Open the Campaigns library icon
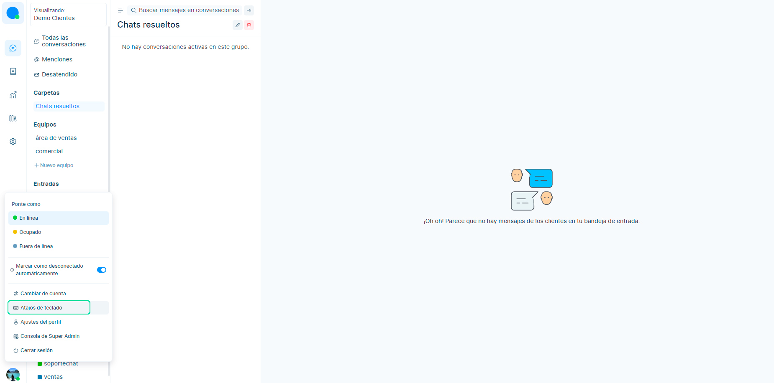Screen dimensions: 774x383 point(13,118)
